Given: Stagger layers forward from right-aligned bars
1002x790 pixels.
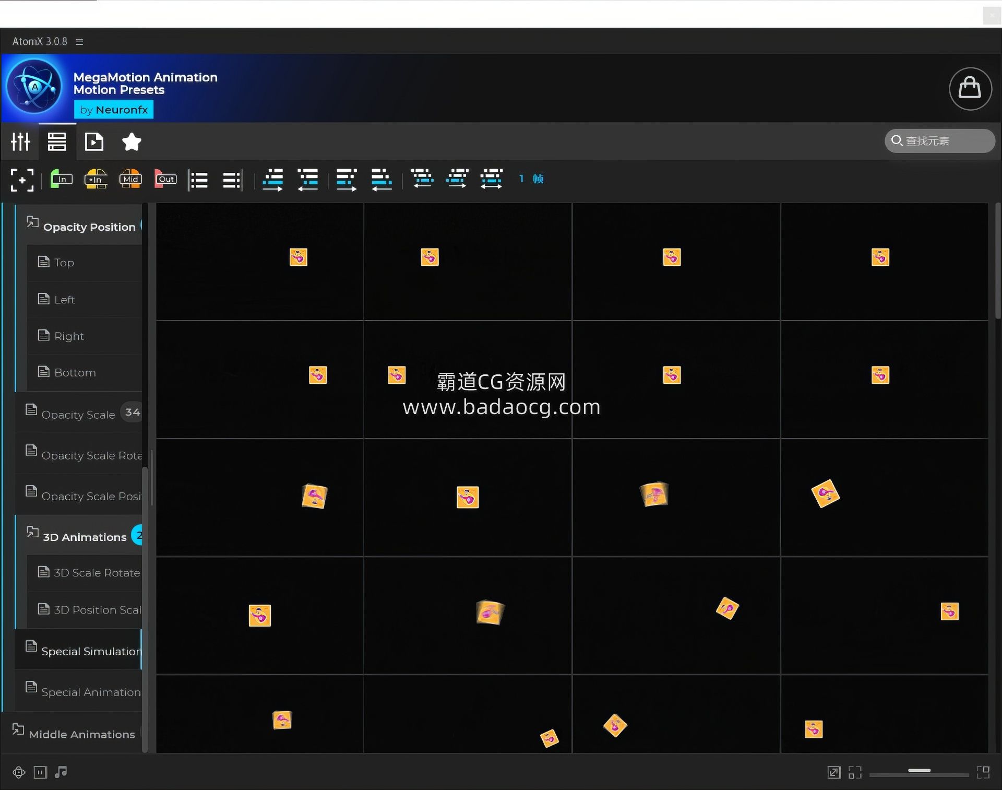Looking at the screenshot, I should (272, 180).
